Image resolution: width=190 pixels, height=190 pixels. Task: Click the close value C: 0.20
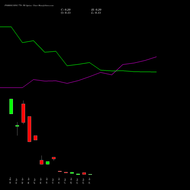tap(66, 10)
